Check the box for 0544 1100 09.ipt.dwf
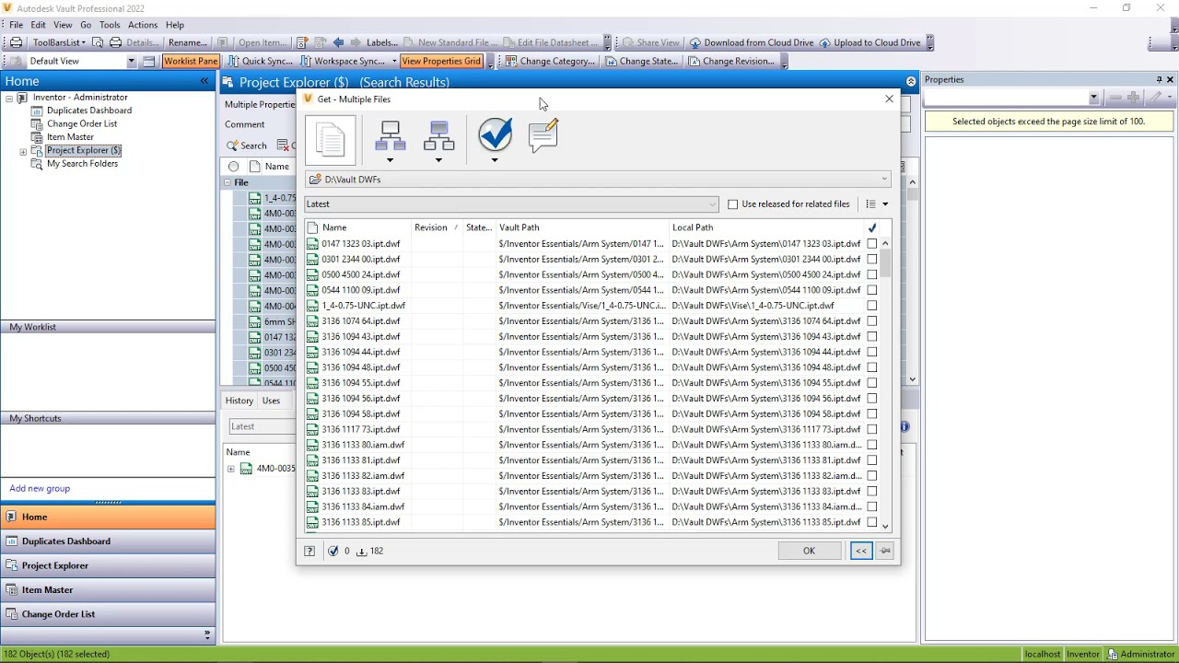The image size is (1179, 663). 872,290
